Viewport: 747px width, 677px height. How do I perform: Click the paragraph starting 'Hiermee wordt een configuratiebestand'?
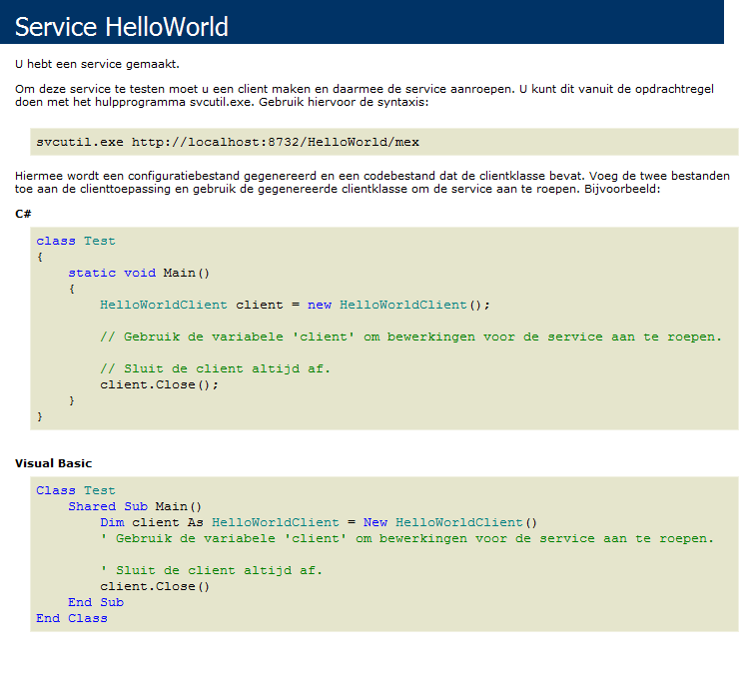pyautogui.click(x=373, y=183)
